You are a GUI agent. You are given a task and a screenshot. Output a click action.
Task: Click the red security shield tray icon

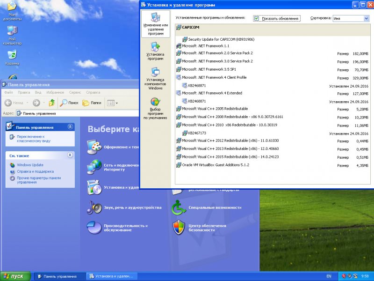(x=344, y=276)
